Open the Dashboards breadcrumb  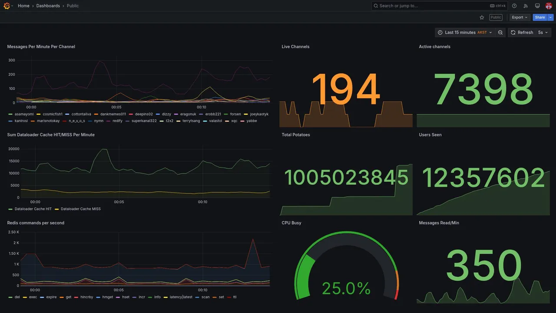tap(48, 6)
